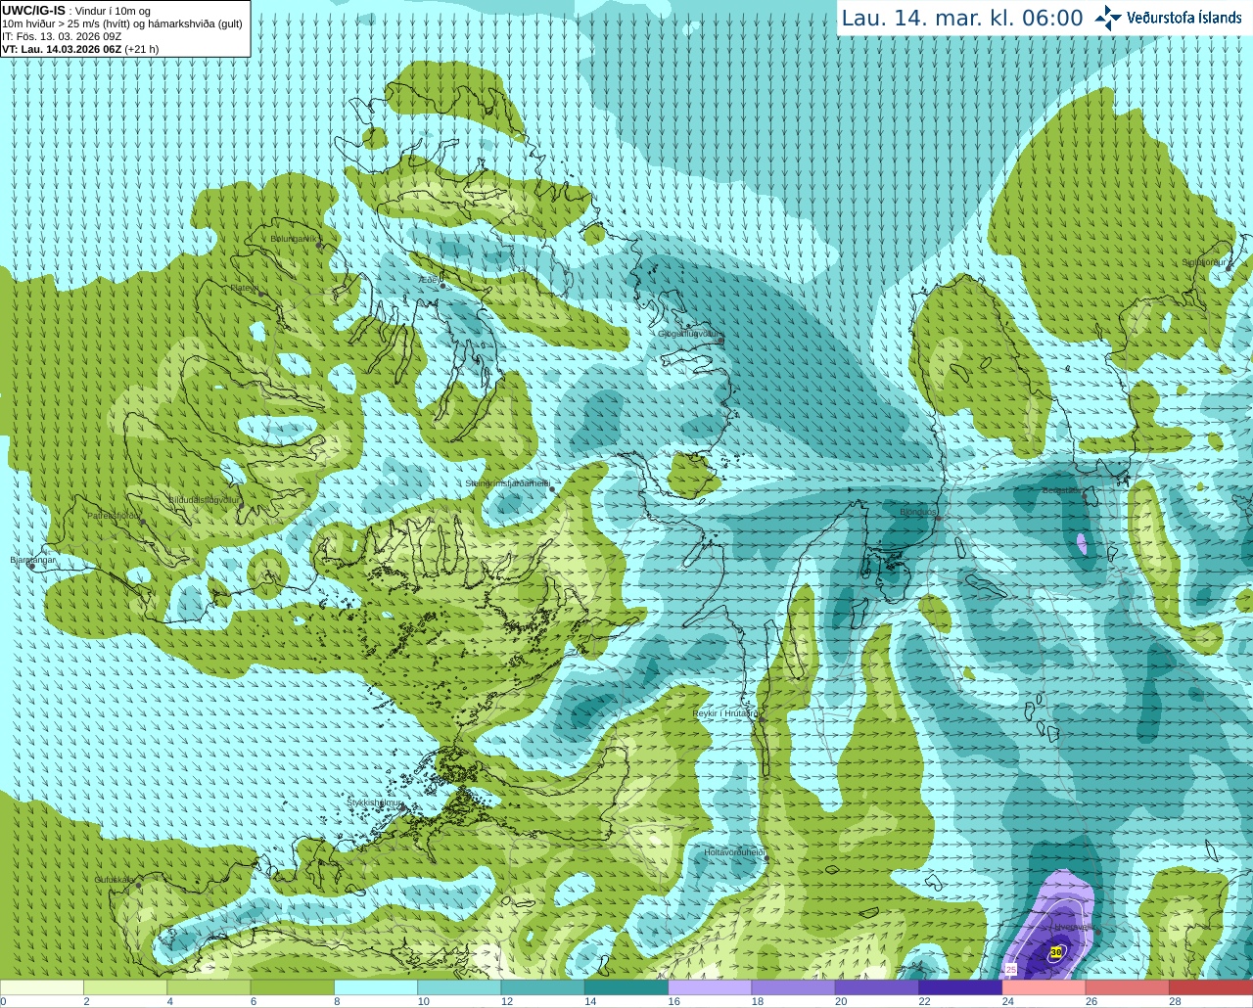Click the 'IT: Fös. 13. 03. 2026 09Z' line
The image size is (1253, 1008).
[62, 36]
